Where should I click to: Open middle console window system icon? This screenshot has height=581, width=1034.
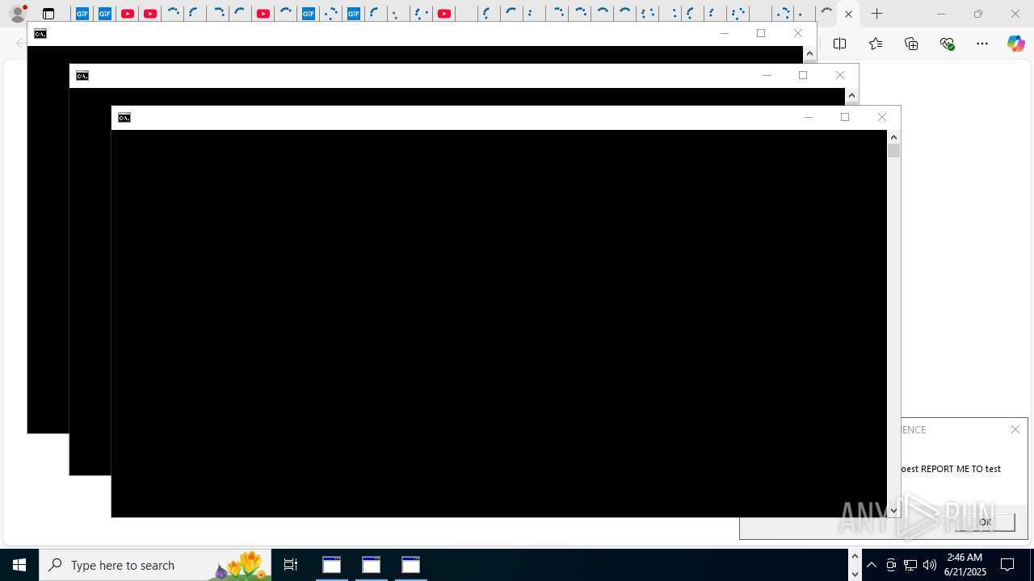tap(82, 76)
